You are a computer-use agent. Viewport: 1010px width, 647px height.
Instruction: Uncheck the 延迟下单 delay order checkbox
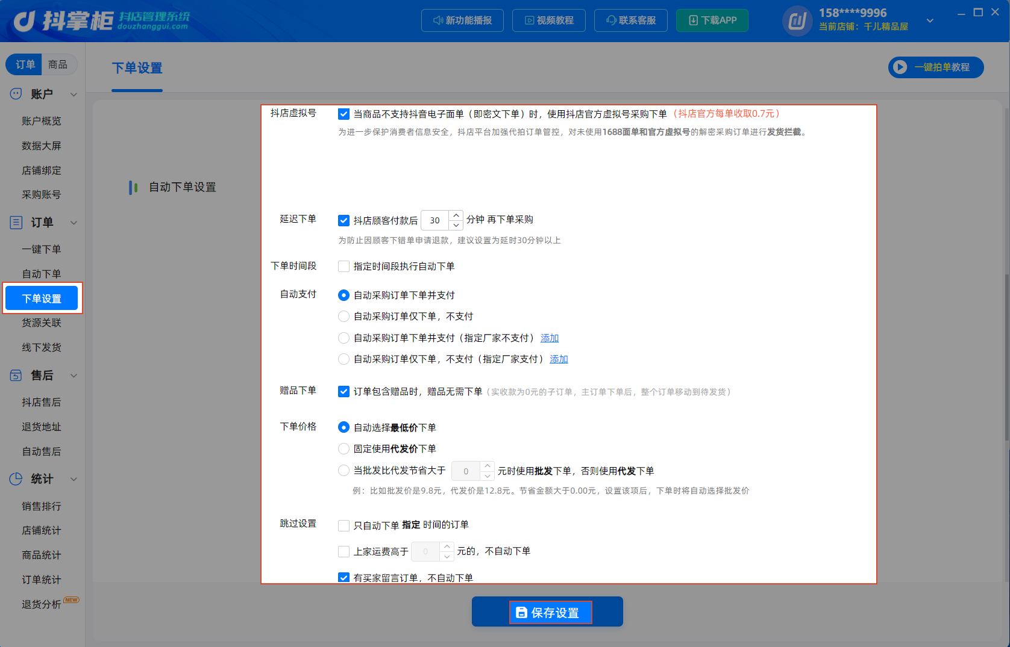click(x=343, y=220)
